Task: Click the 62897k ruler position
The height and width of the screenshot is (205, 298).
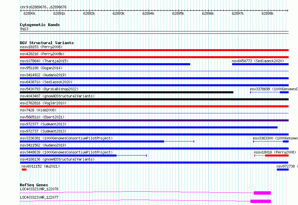Action: pos(238,13)
